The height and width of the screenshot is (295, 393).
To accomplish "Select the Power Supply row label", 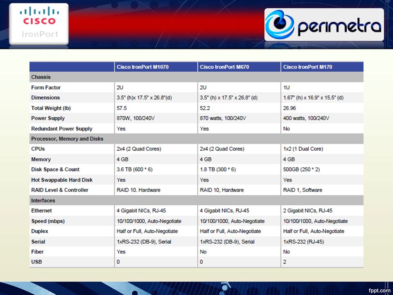I will 48,118.
